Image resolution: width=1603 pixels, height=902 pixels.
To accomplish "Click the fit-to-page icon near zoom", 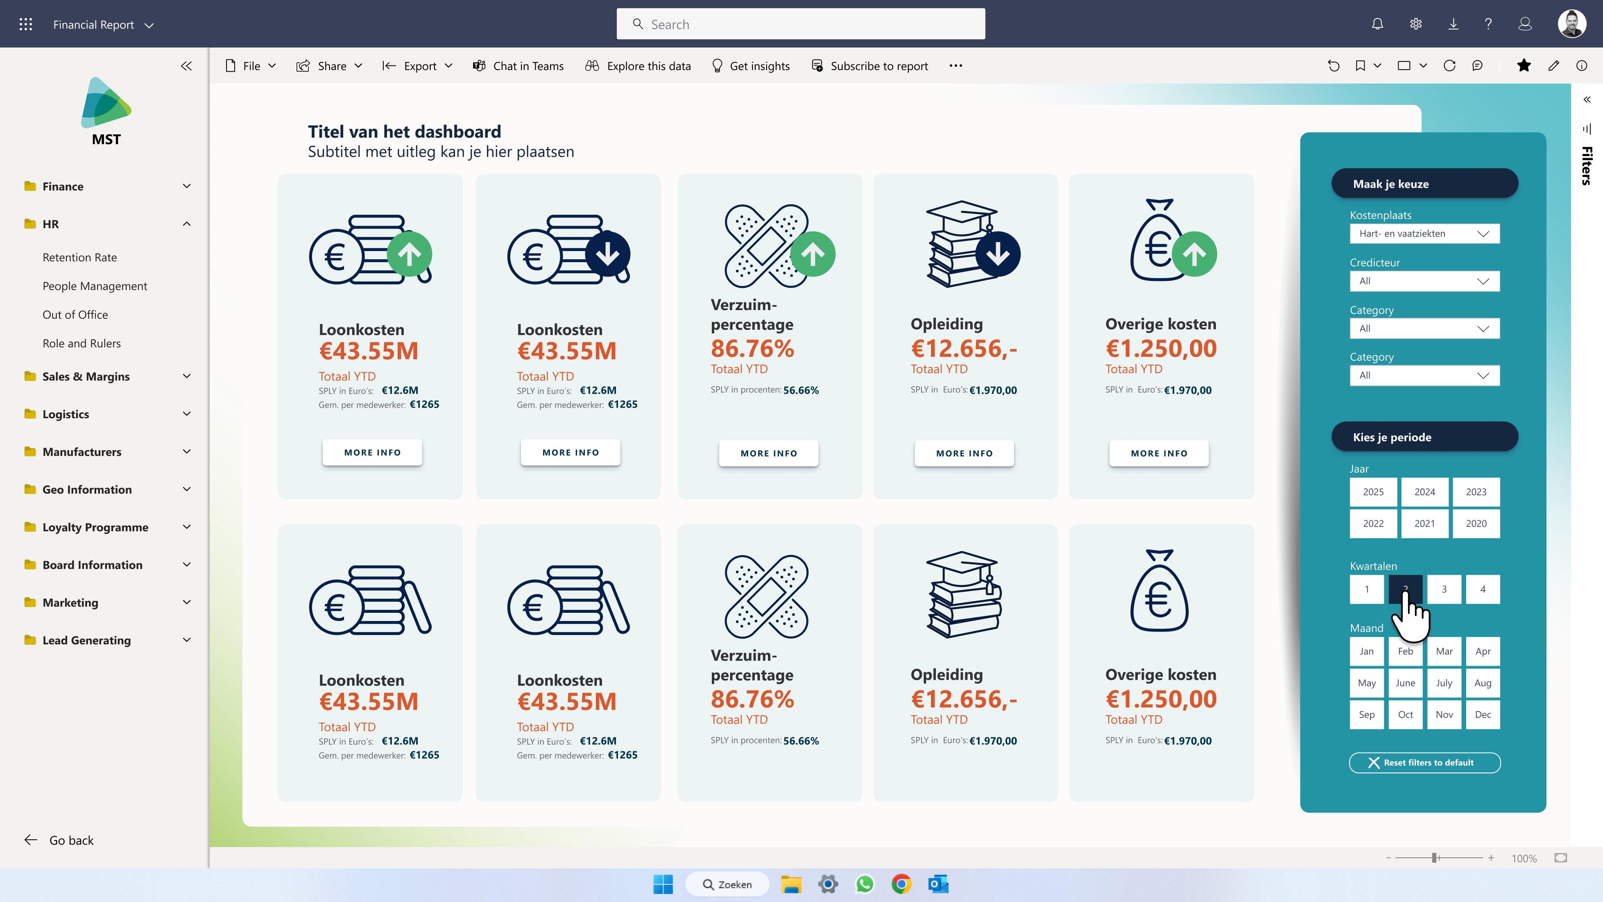I will point(1561,858).
